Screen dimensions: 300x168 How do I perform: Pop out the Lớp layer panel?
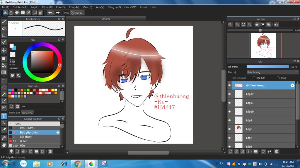pos(295,61)
